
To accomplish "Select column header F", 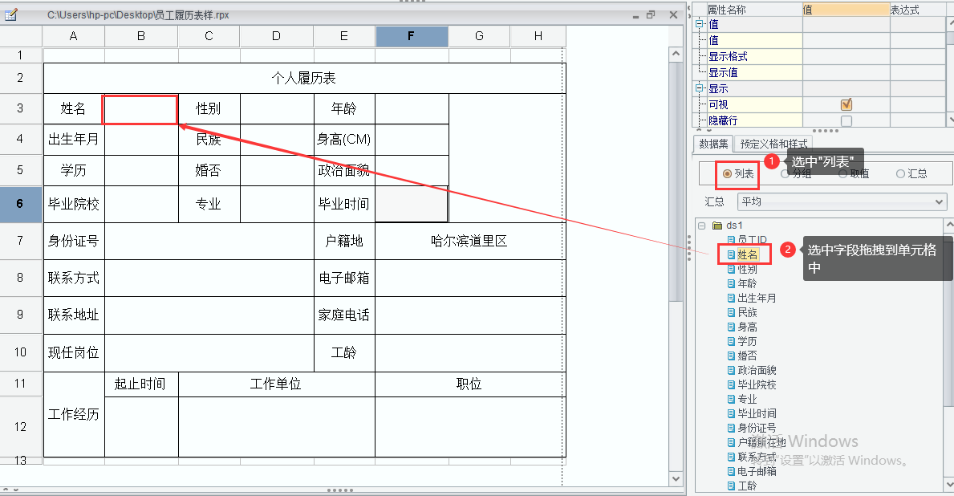I will pos(412,36).
